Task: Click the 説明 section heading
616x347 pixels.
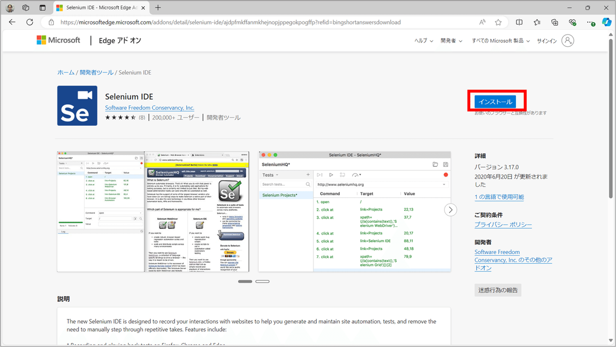Action: (64, 299)
